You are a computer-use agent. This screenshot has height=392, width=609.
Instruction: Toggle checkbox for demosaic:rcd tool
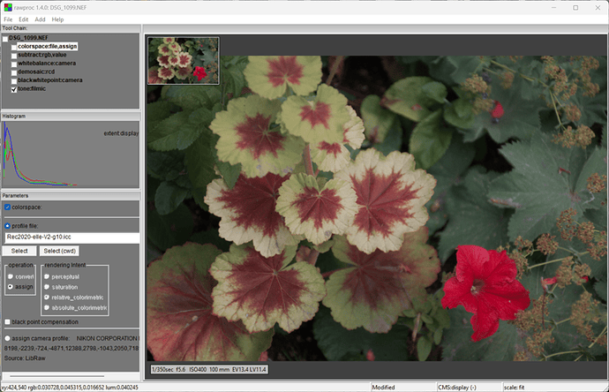[x=14, y=72]
